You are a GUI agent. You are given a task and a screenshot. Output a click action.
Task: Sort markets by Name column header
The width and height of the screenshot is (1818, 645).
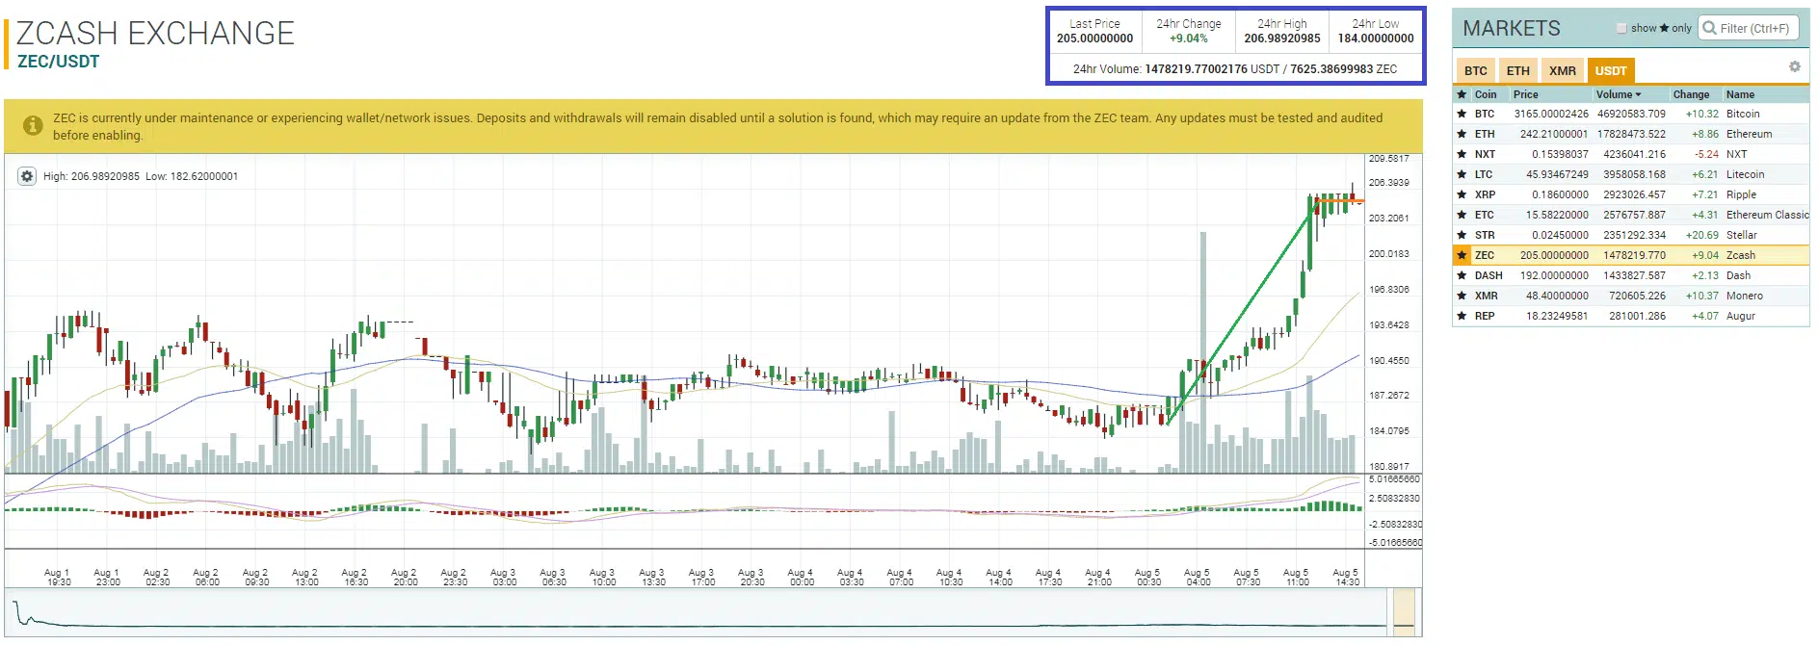coord(1740,94)
